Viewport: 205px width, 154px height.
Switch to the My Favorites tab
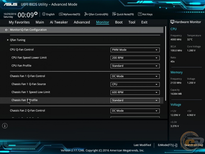click(x=19, y=22)
